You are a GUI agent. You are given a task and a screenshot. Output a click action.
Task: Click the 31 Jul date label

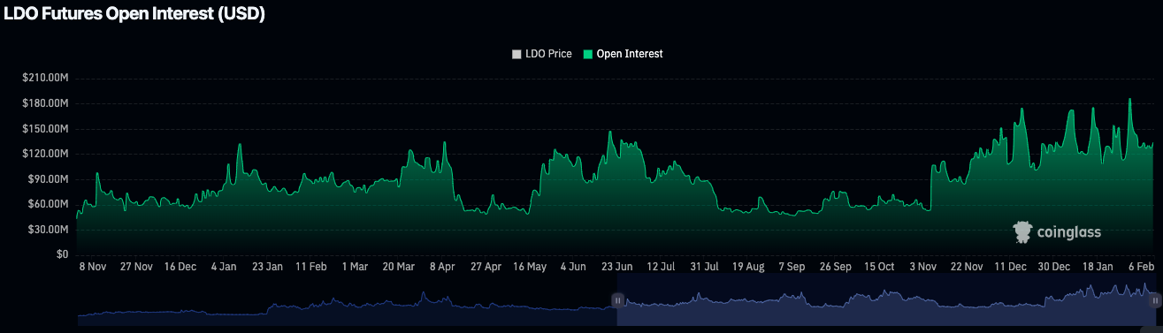(x=704, y=266)
